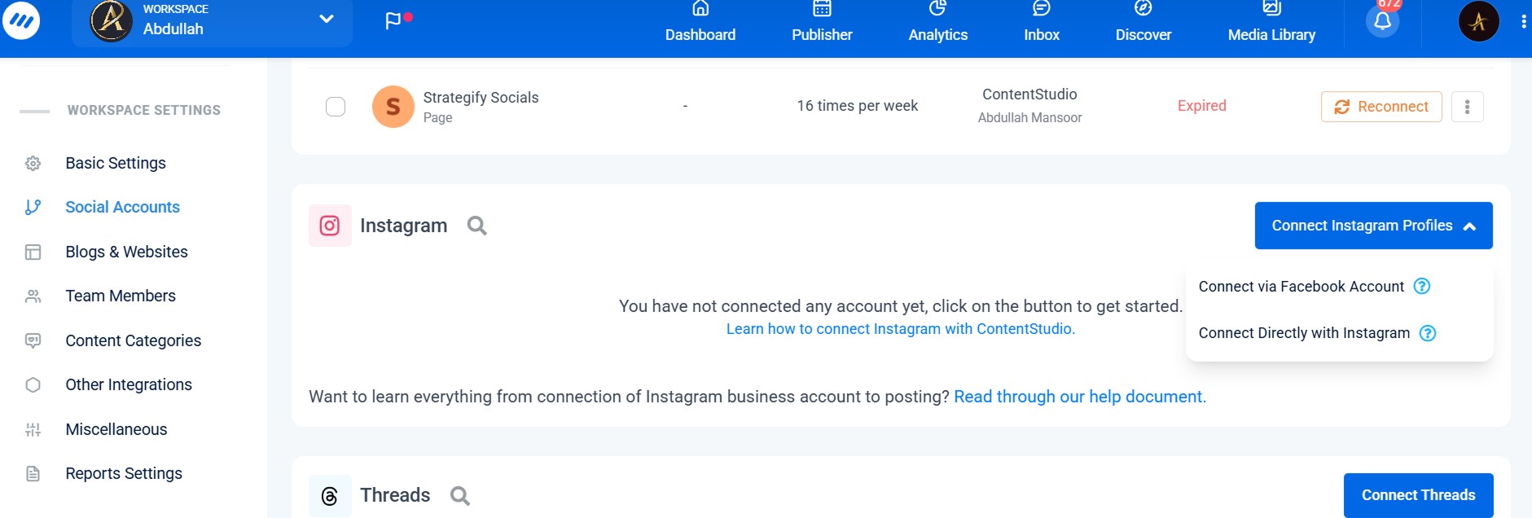Click the Basic Settings gear icon
Viewport: 1532px width, 518px height.
click(33, 163)
